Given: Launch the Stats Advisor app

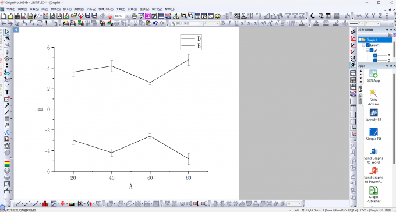Looking at the screenshot, I should 373,97.
